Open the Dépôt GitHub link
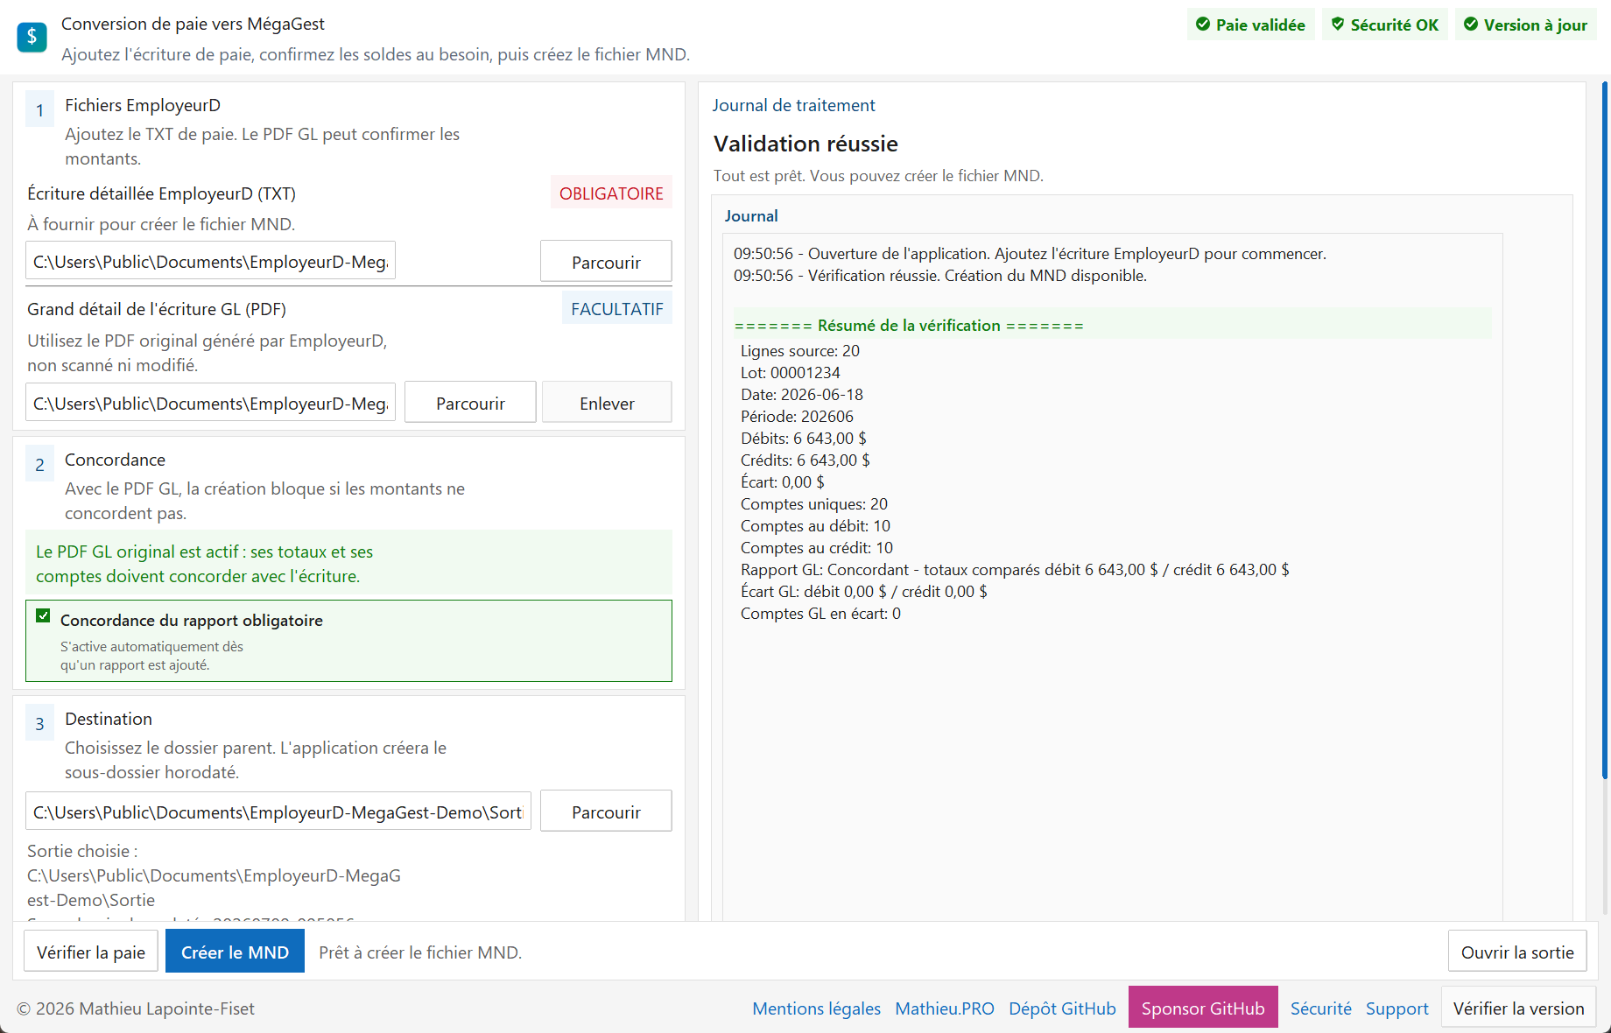Viewport: 1611px width, 1033px height. coord(1062,1008)
